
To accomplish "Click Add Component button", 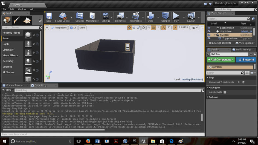I will 221,60.
